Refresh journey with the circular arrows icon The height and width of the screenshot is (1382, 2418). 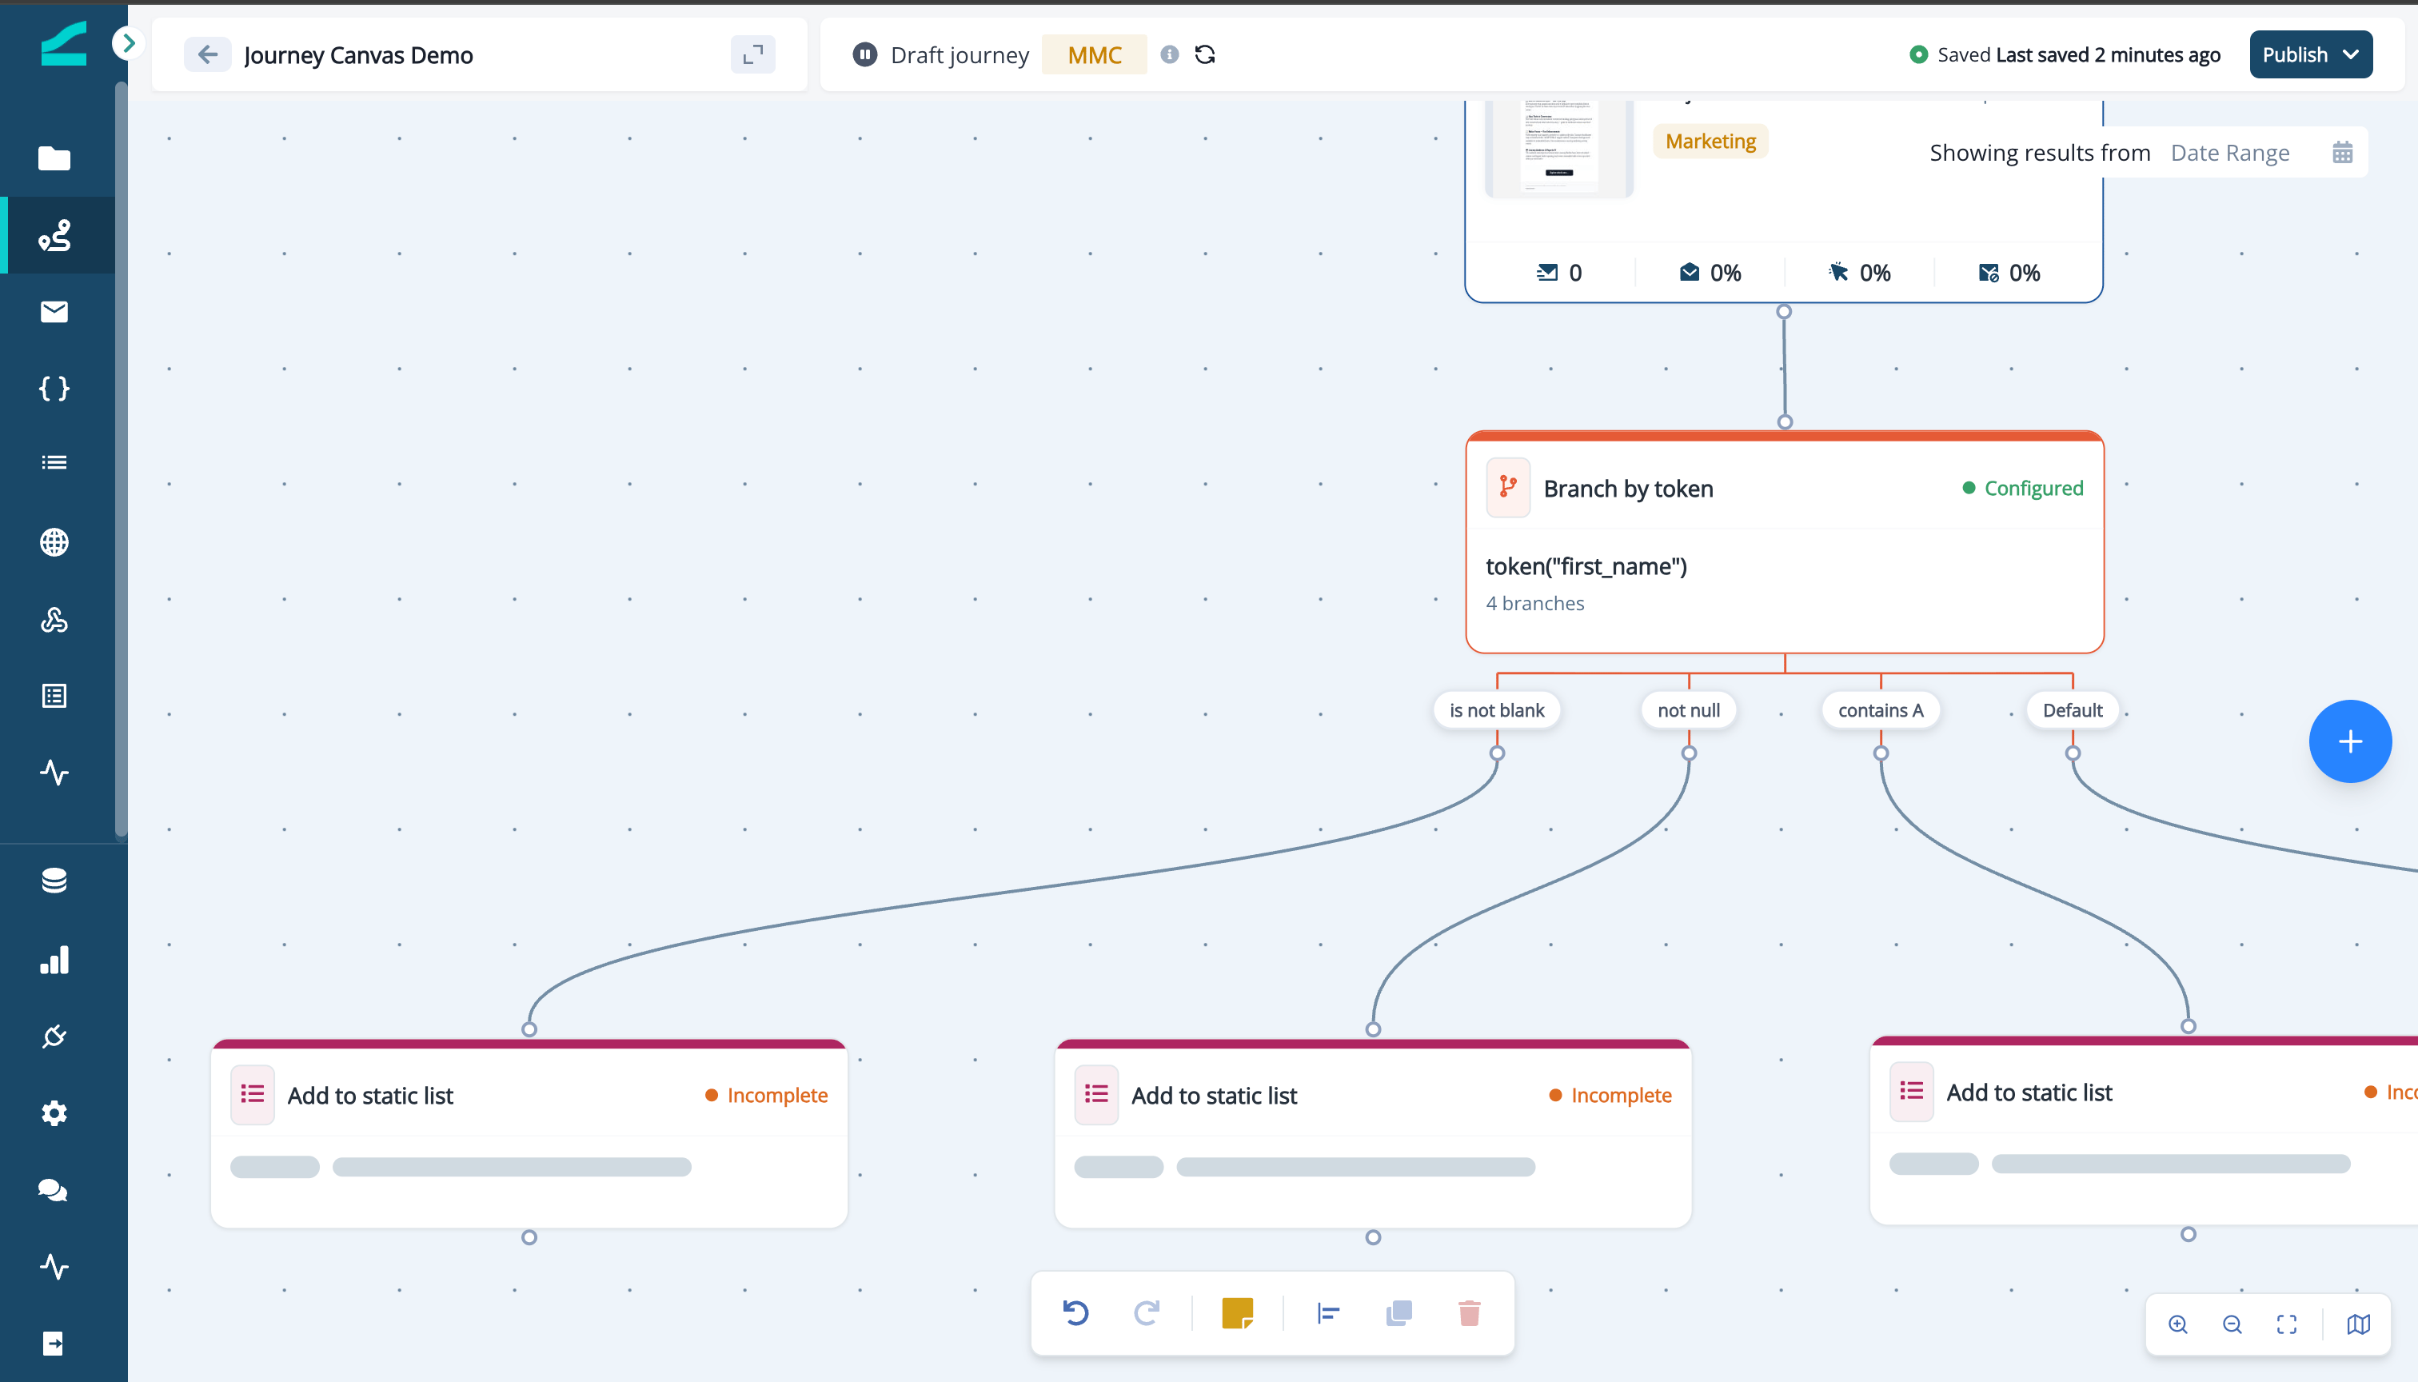point(1205,54)
